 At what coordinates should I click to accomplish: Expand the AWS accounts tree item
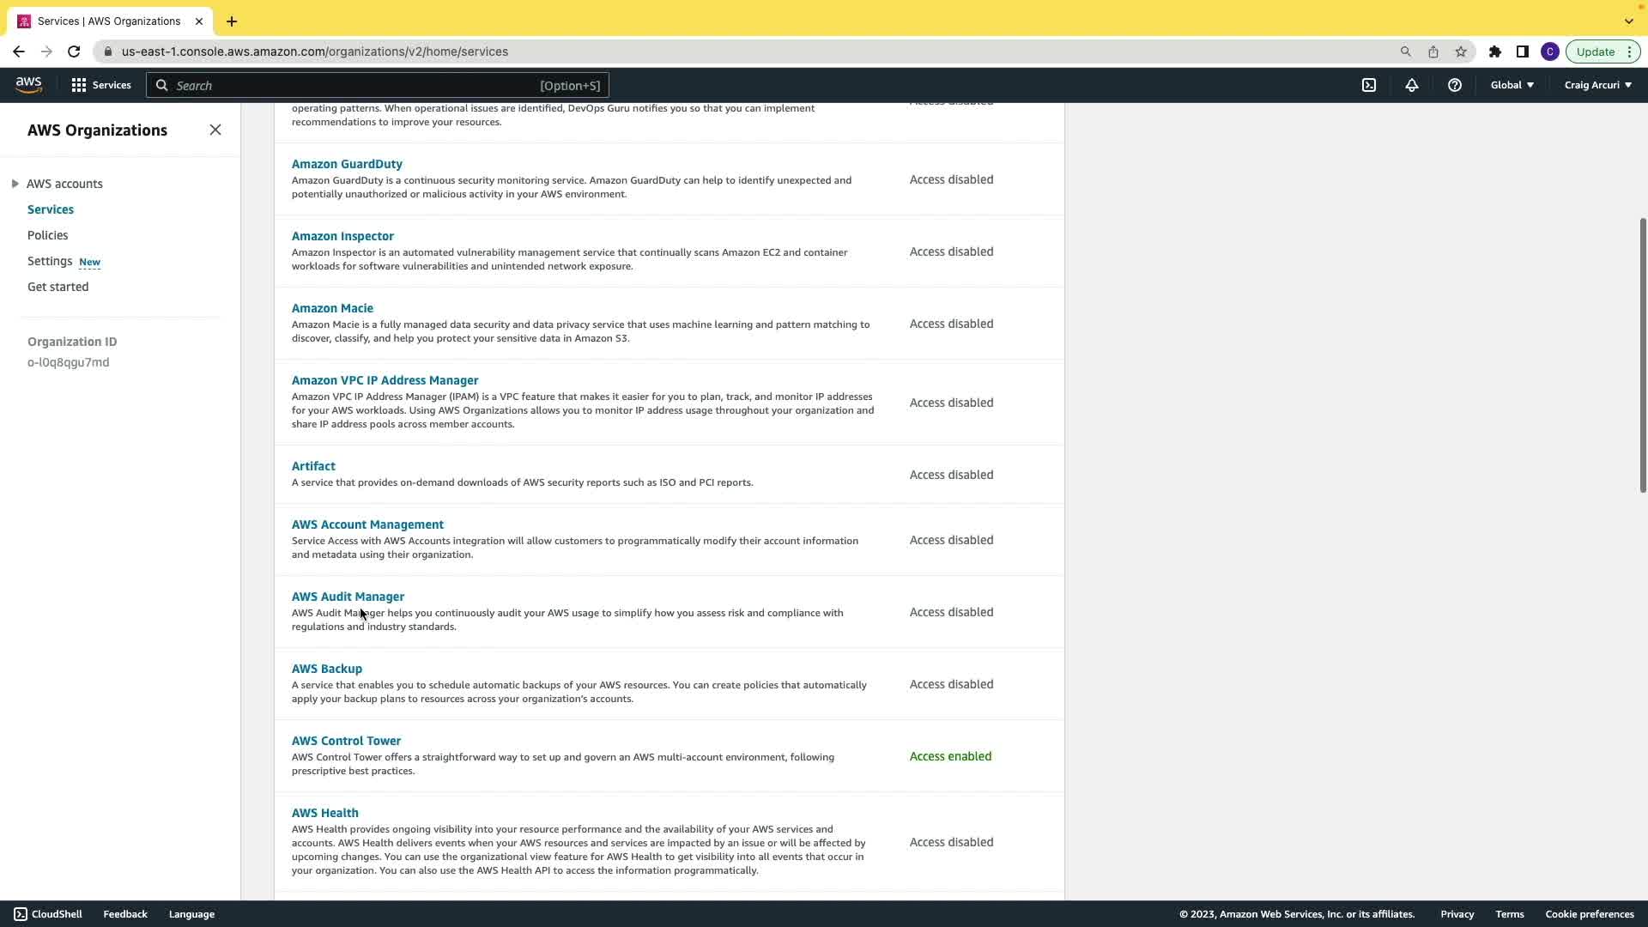[15, 184]
